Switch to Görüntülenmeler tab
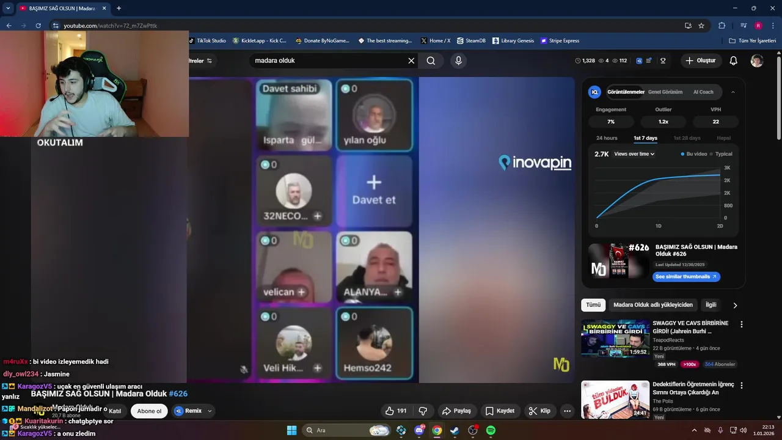The image size is (782, 440). [x=626, y=92]
